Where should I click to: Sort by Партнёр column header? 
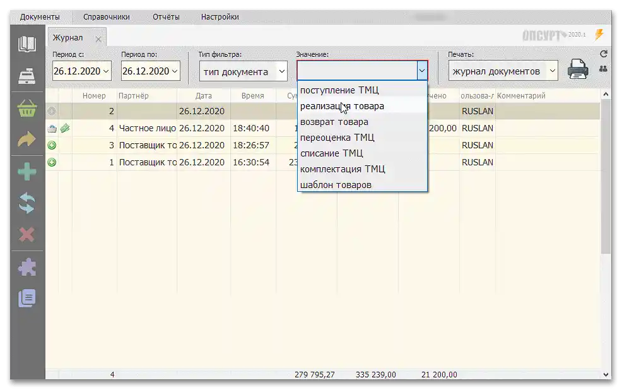147,96
